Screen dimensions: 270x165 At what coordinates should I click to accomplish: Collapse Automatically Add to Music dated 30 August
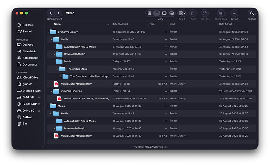(54, 121)
